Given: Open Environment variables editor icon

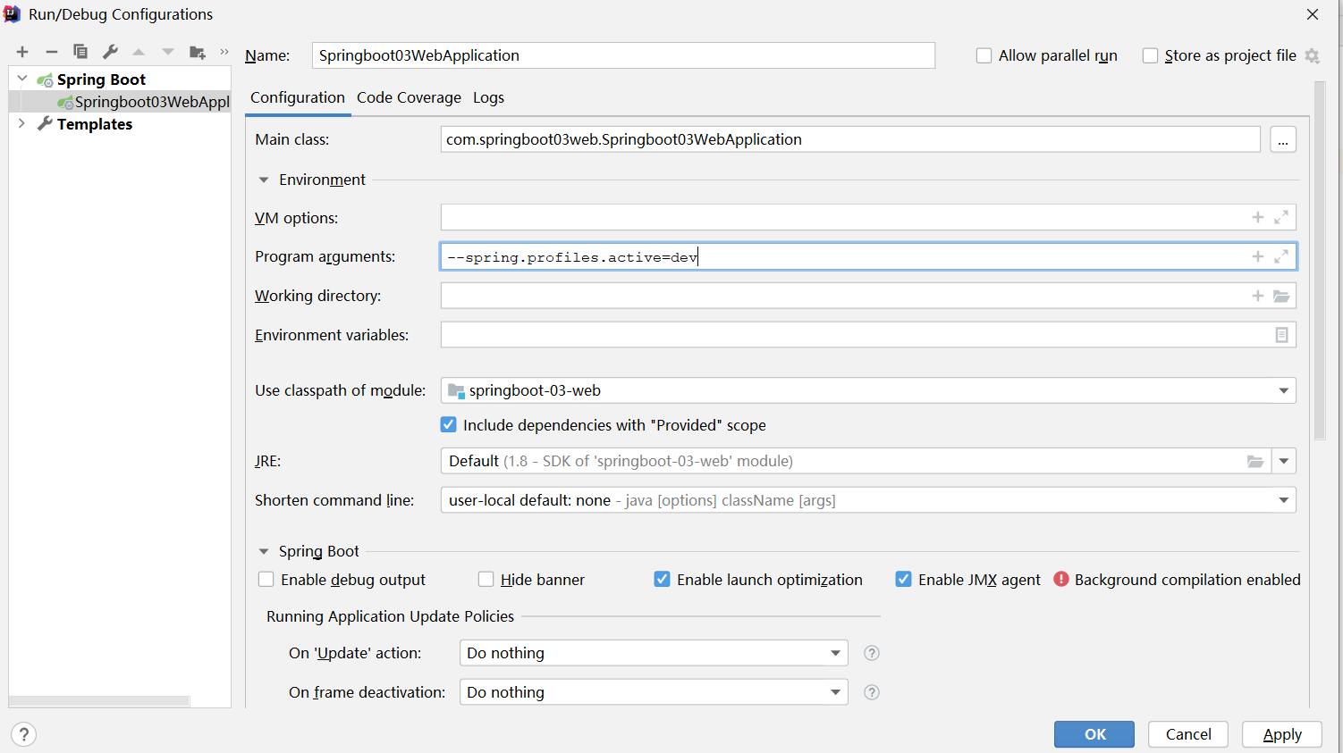Looking at the screenshot, I should [x=1281, y=335].
